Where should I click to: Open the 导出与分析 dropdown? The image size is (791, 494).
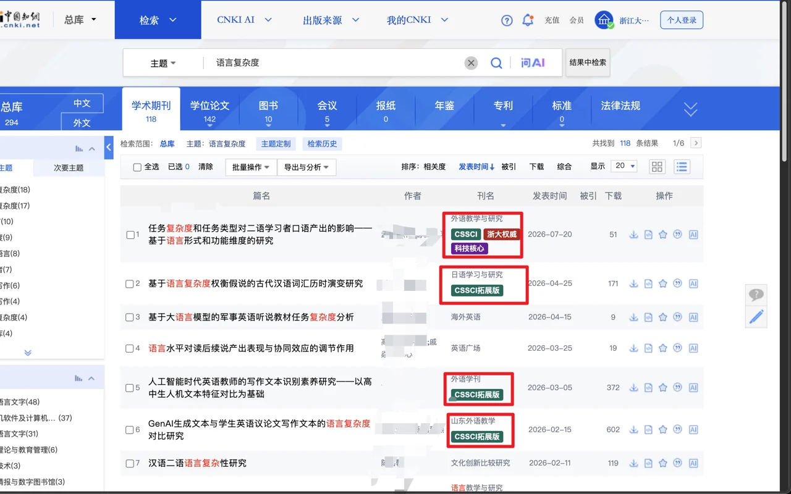(x=307, y=167)
